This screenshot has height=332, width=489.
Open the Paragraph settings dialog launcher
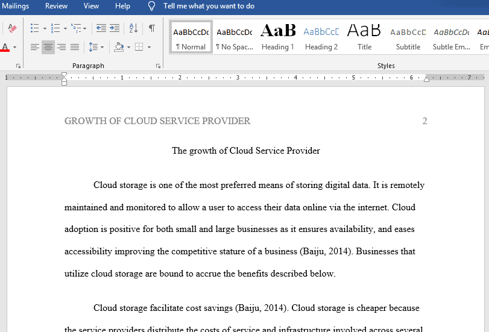(159, 66)
